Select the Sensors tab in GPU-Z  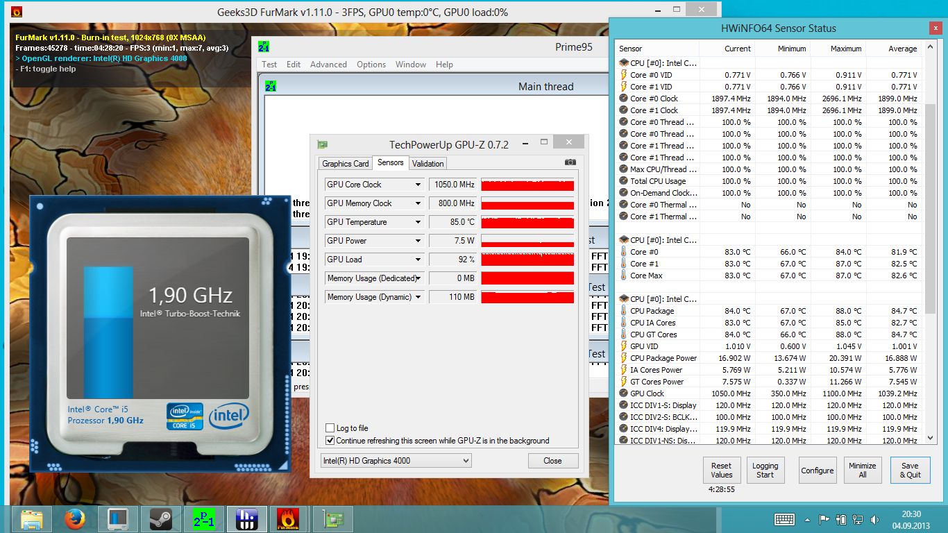pos(390,162)
